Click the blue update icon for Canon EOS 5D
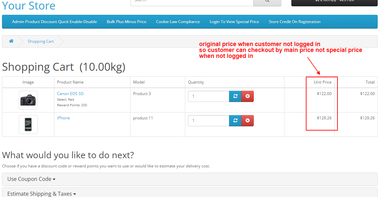 click(x=235, y=96)
